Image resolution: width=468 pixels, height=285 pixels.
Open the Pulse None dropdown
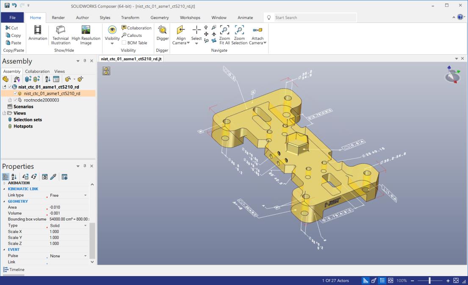tap(86, 256)
